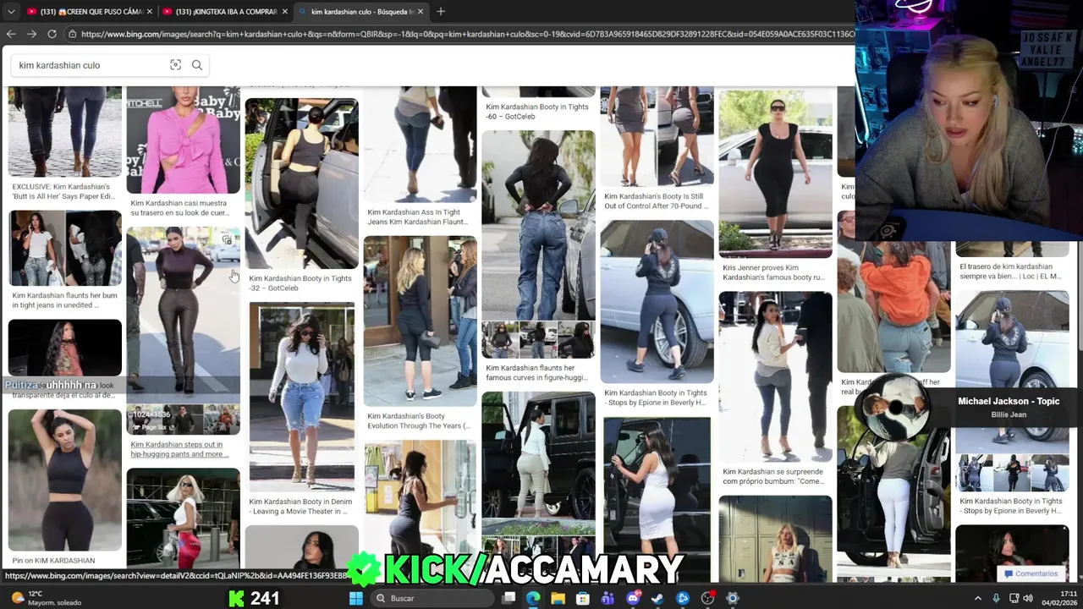Open thumbnail of woman in pink top
The height and width of the screenshot is (609, 1083).
183,140
